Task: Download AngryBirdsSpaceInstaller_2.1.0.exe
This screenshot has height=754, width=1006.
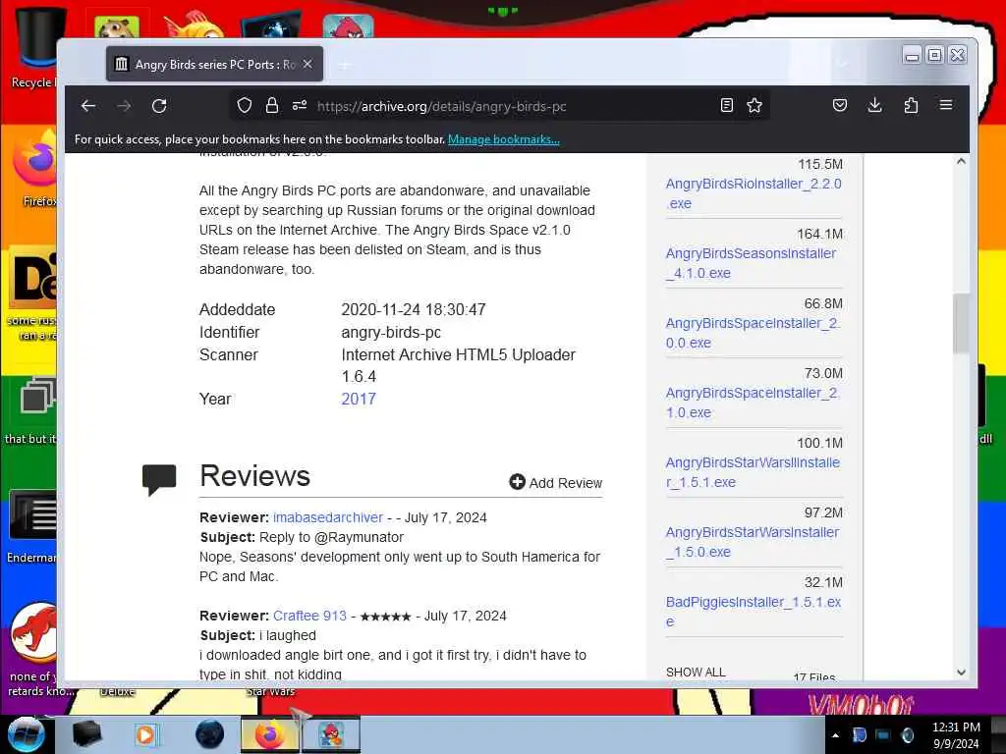Action: coord(753,403)
